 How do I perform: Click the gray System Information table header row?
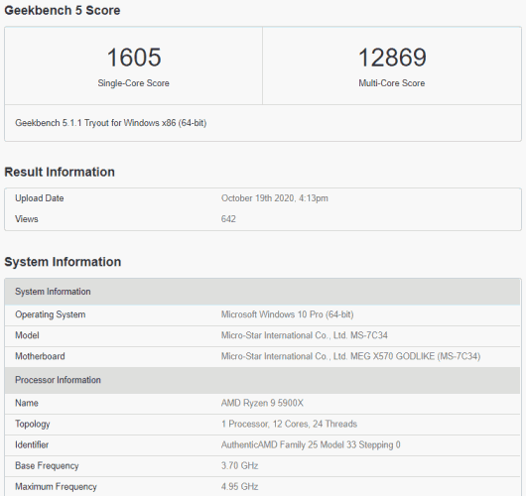(x=263, y=292)
